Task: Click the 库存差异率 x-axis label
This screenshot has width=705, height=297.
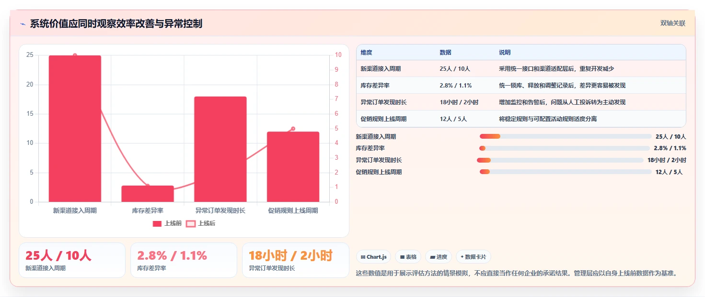Action: click(148, 210)
